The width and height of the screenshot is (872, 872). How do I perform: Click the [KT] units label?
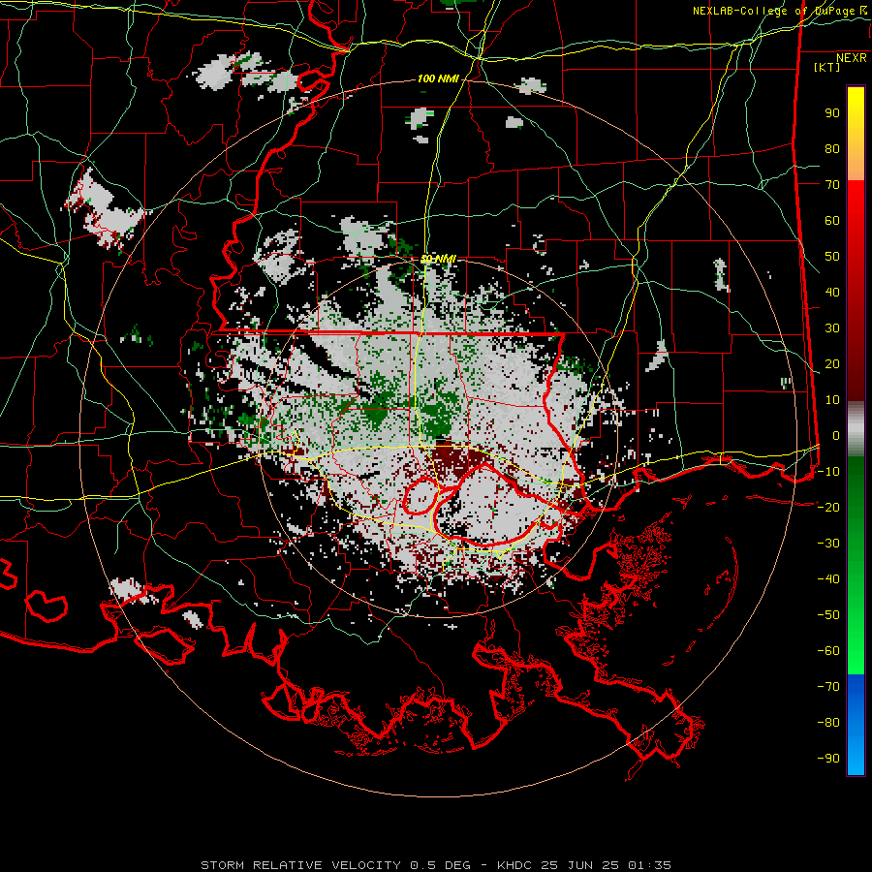(827, 67)
